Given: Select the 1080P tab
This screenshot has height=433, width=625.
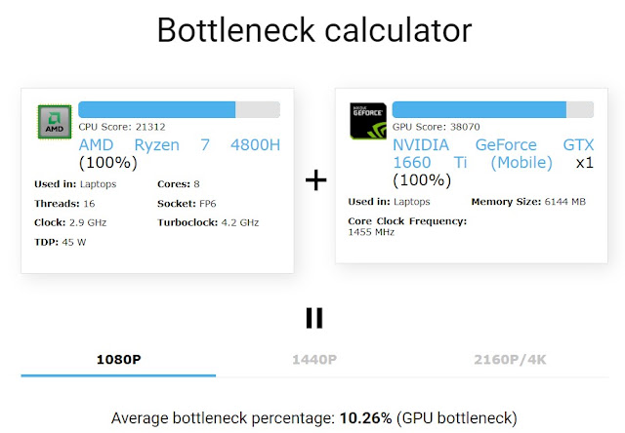Looking at the screenshot, I should (x=118, y=360).
